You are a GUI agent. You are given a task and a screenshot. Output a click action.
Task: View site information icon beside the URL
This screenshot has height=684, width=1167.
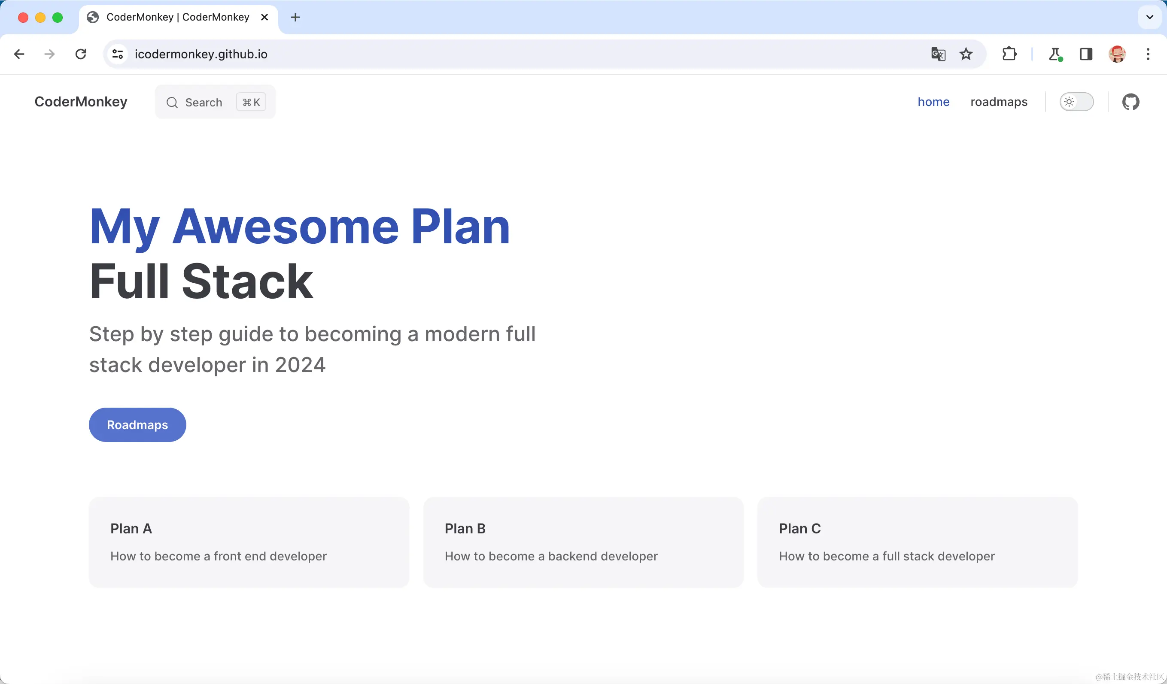tap(118, 54)
